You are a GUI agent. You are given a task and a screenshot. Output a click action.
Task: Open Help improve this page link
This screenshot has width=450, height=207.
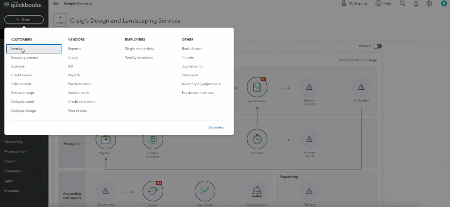click(x=358, y=60)
